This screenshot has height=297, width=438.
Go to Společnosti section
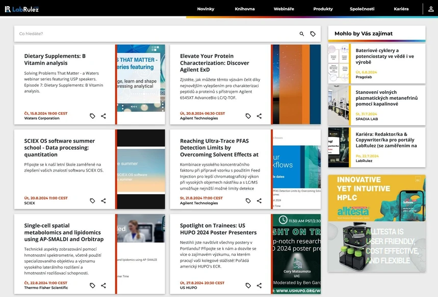(362, 9)
